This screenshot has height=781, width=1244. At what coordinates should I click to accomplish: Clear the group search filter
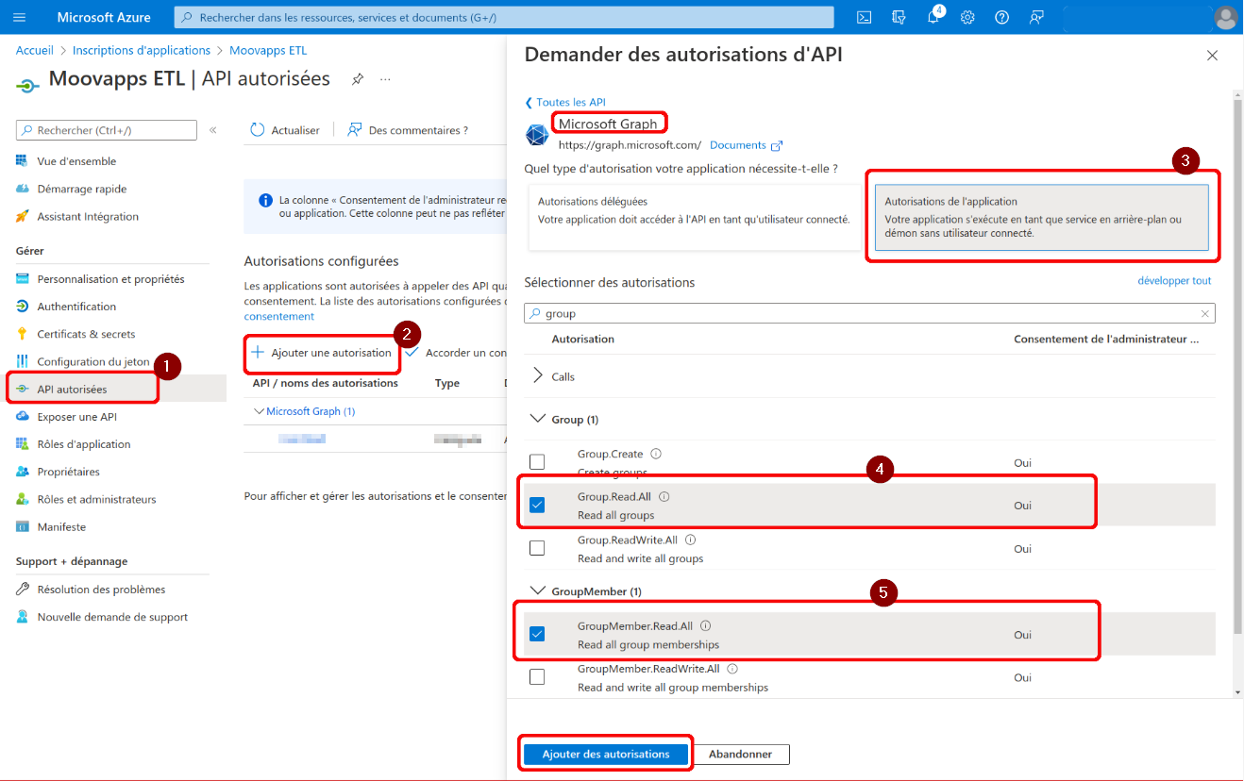tap(1204, 313)
